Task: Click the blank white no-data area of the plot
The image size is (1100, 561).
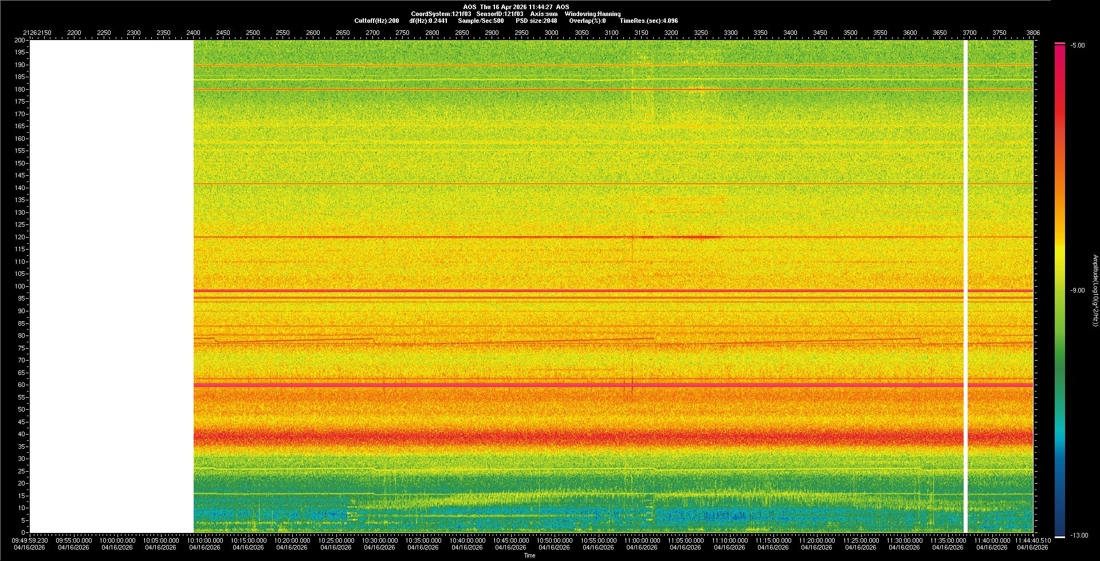Action: [x=112, y=286]
